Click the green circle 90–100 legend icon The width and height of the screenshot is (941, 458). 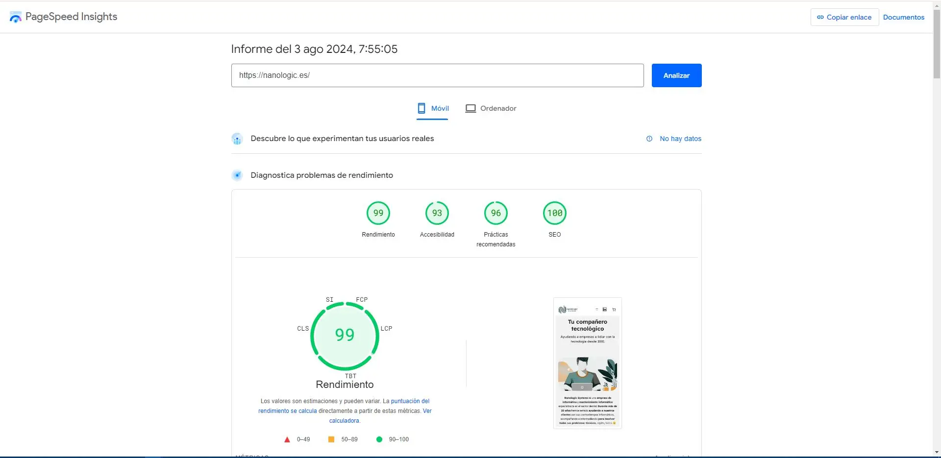379,439
